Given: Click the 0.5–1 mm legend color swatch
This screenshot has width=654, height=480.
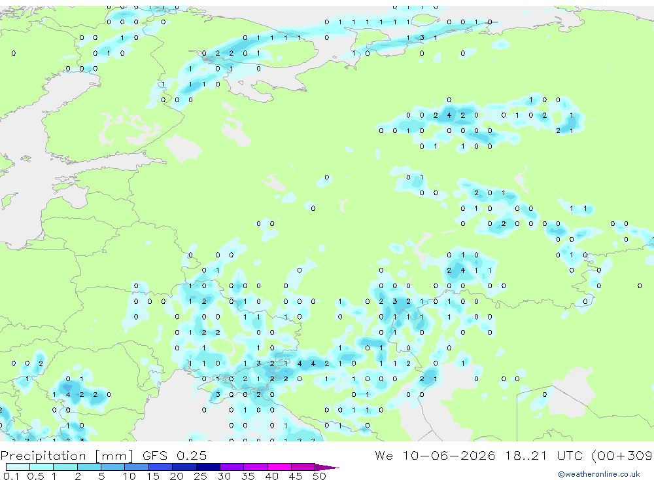Looking at the screenshot, I should 42,467.
